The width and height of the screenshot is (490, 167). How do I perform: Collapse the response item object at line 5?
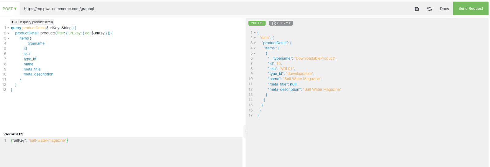tap(255, 53)
